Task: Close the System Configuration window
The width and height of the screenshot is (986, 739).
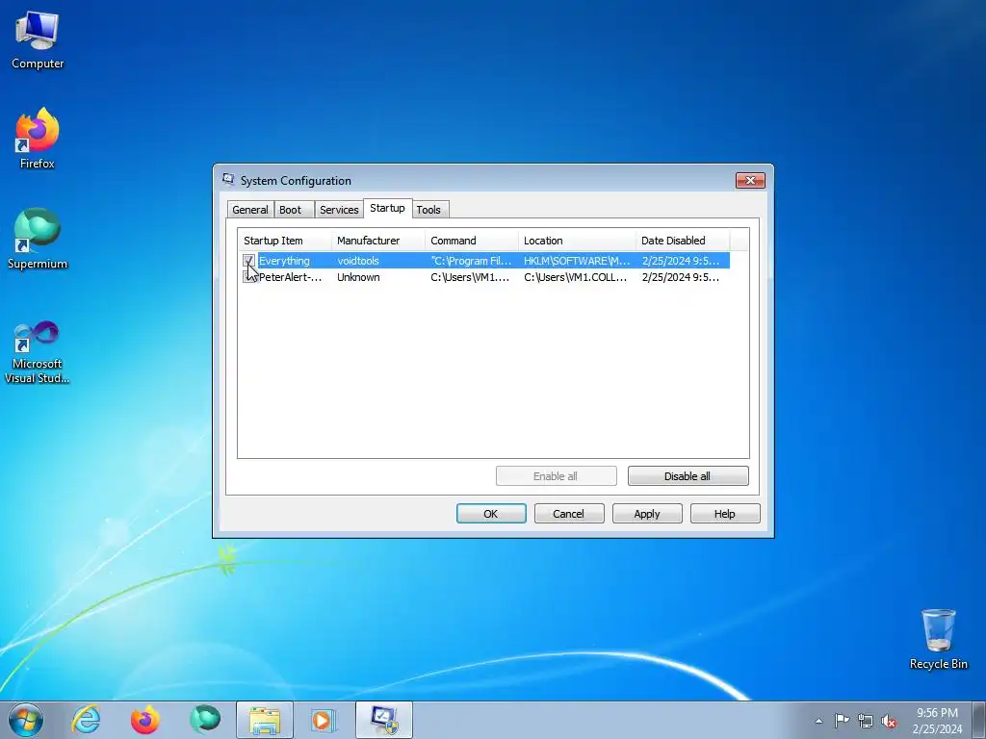Action: [x=750, y=180]
